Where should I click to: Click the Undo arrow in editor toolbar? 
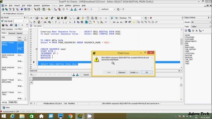point(106,22)
